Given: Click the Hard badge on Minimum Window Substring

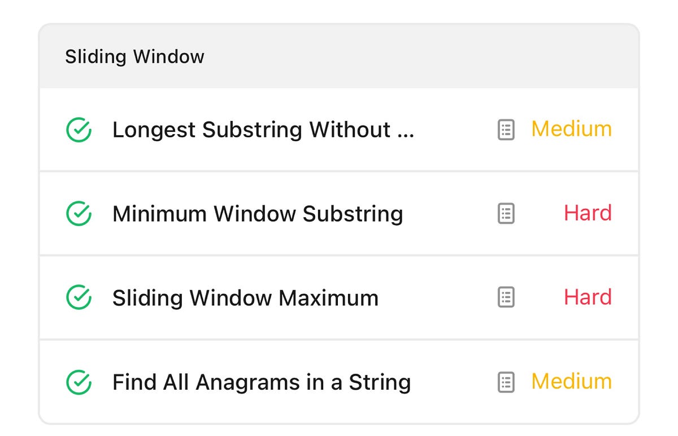Looking at the screenshot, I should pos(588,213).
